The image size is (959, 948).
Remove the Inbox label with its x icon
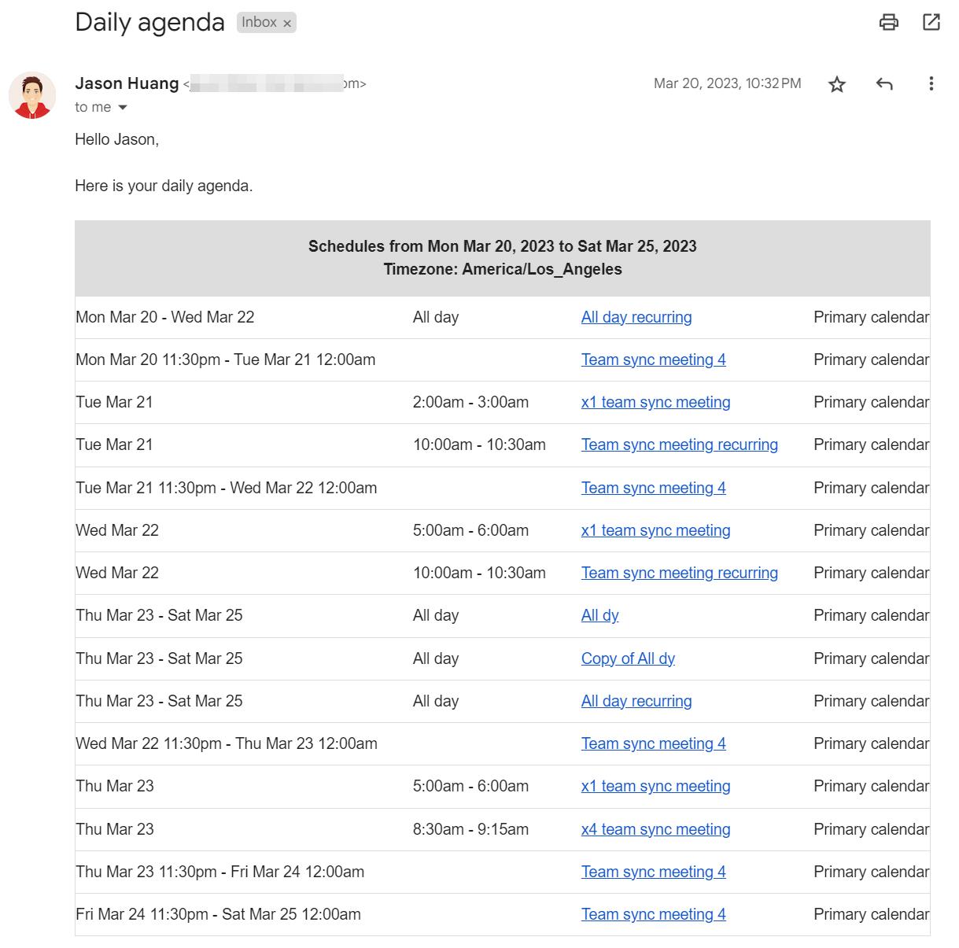pos(286,22)
